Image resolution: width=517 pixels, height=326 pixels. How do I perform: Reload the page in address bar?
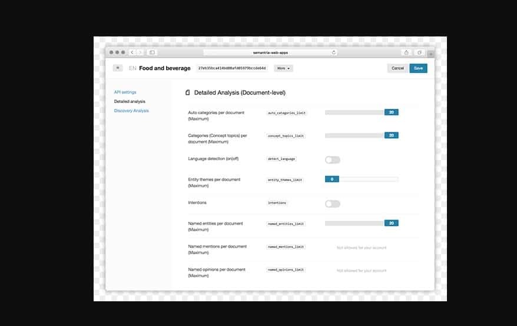[x=334, y=52]
